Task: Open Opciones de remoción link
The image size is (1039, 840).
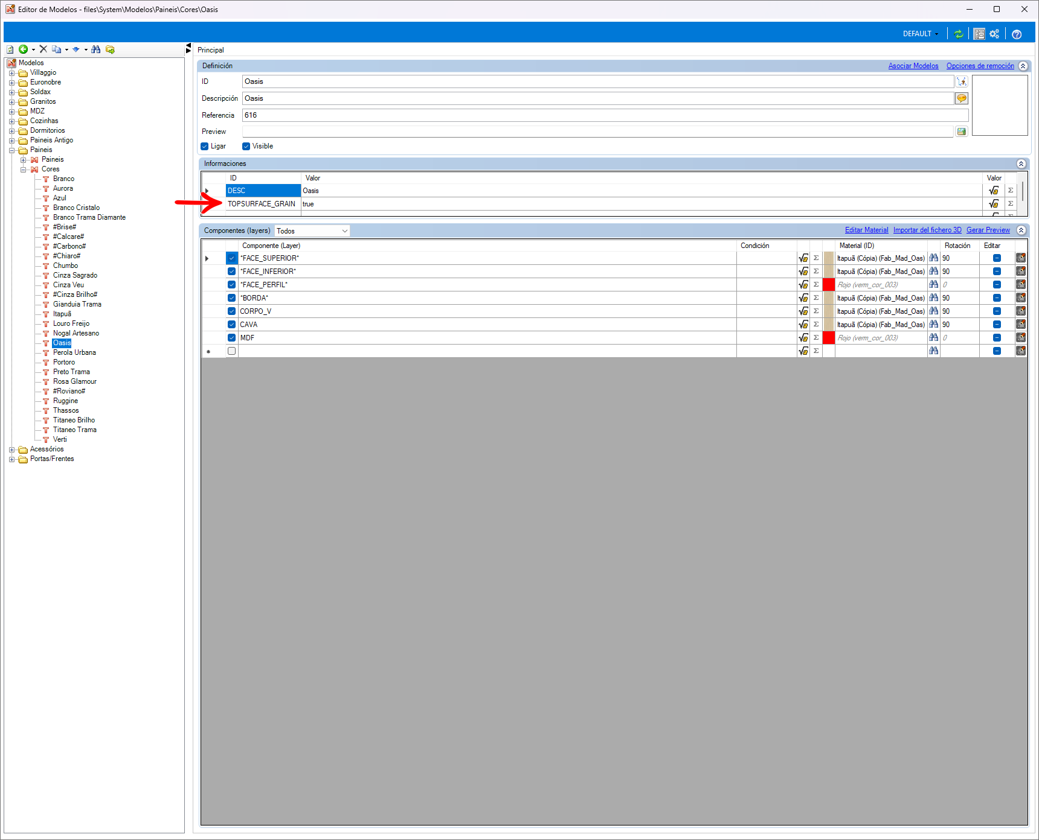Action: point(980,66)
